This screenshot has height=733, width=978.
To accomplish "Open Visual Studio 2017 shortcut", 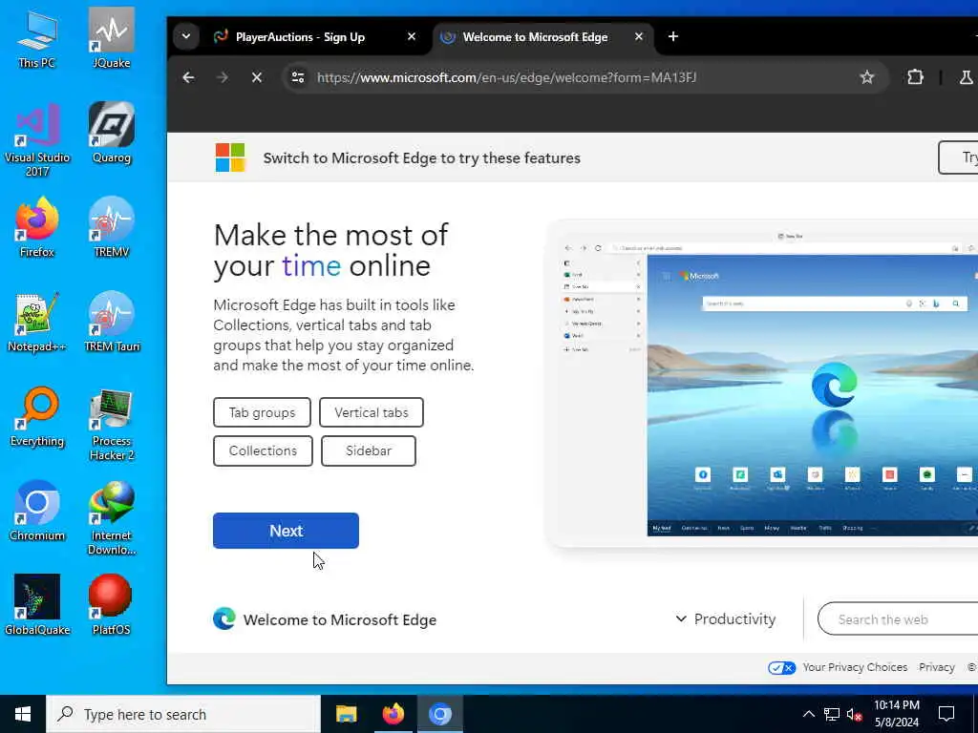I will [37, 140].
